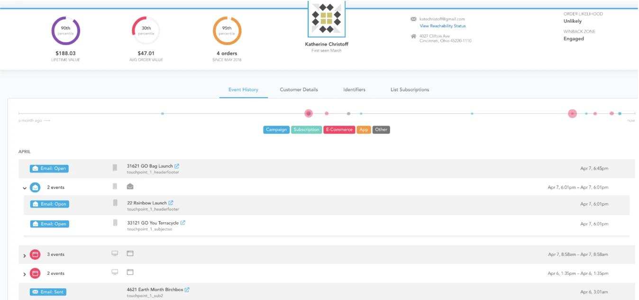The height and width of the screenshot is (300, 639).
Task: Click browser window icon on the Apr 6, 1:35pm 2 events row
Action: pos(130,272)
